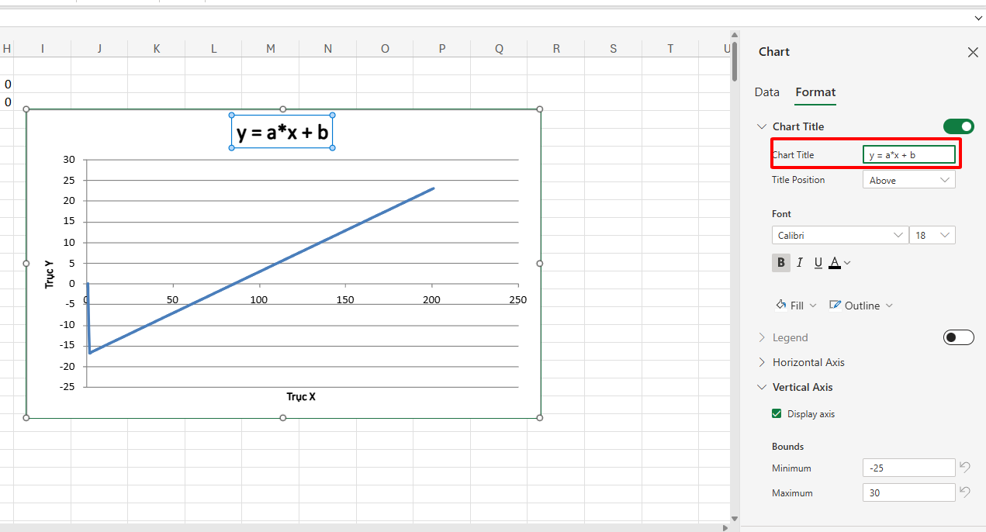Viewport: 986px width, 532px height.
Task: Switch to the Data tab
Action: coord(766,92)
